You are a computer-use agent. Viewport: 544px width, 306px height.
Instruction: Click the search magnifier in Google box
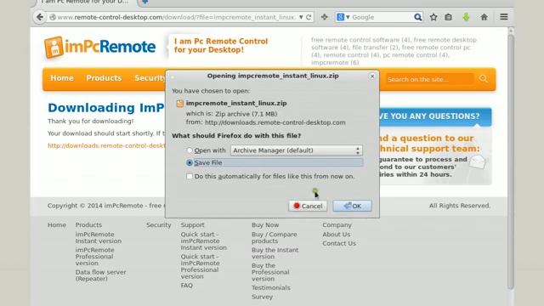pyautogui.click(x=417, y=17)
